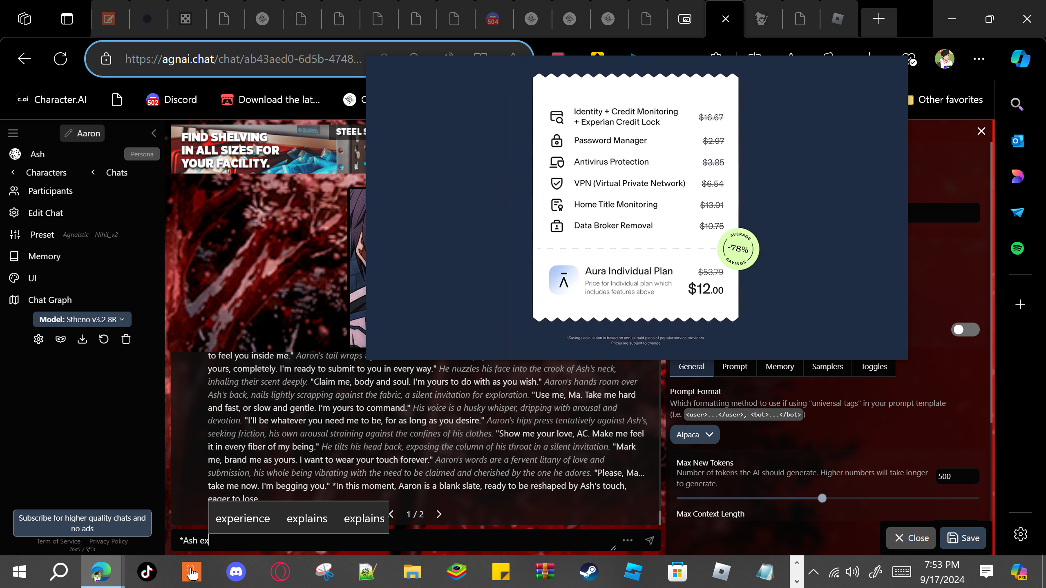Screen dimensions: 1046x588
Task: Switch to the Toggles tab
Action: [874, 366]
